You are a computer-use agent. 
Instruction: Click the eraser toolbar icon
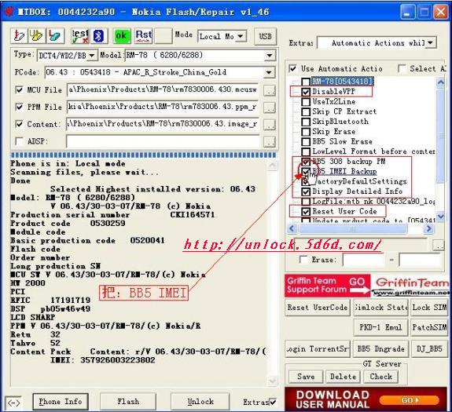point(55,36)
